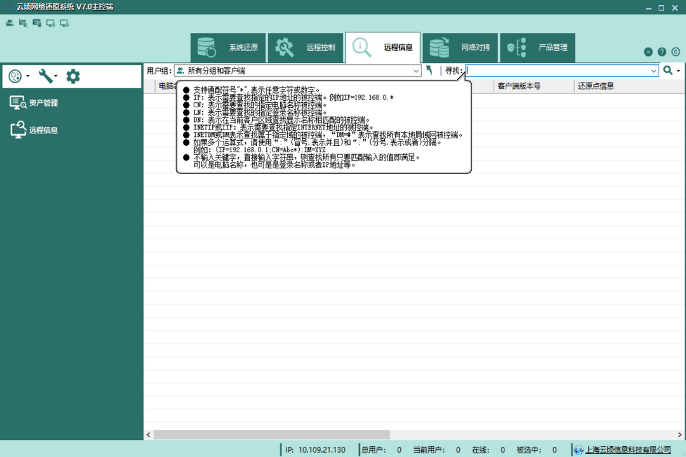Image resolution: width=686 pixels, height=457 pixels.
Task: Click the magnifier search icon
Action: 668,70
